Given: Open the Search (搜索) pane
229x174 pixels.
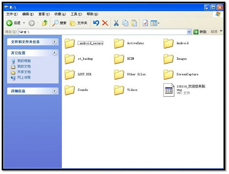Looking at the screenshot, I should (x=59, y=23).
